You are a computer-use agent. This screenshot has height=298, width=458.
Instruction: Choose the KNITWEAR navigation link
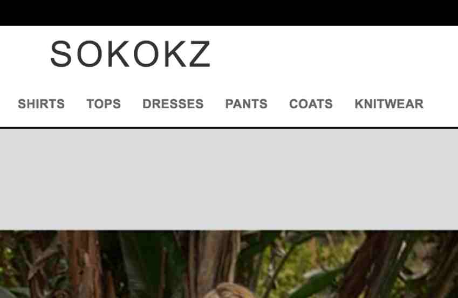click(x=389, y=104)
